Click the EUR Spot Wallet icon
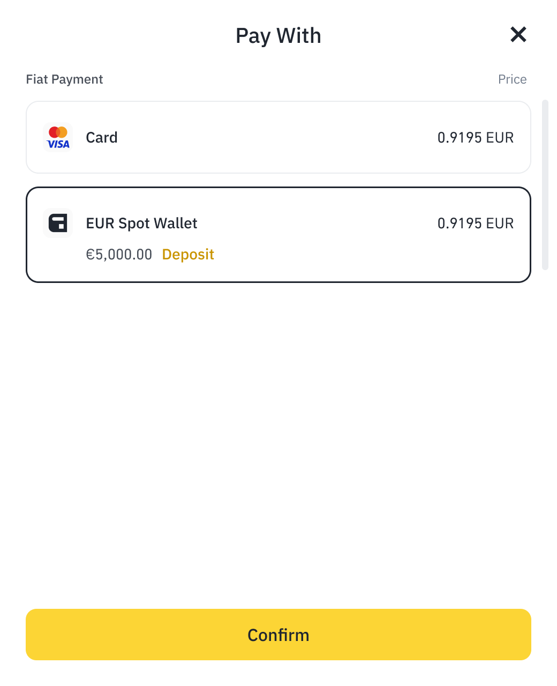 (58, 223)
